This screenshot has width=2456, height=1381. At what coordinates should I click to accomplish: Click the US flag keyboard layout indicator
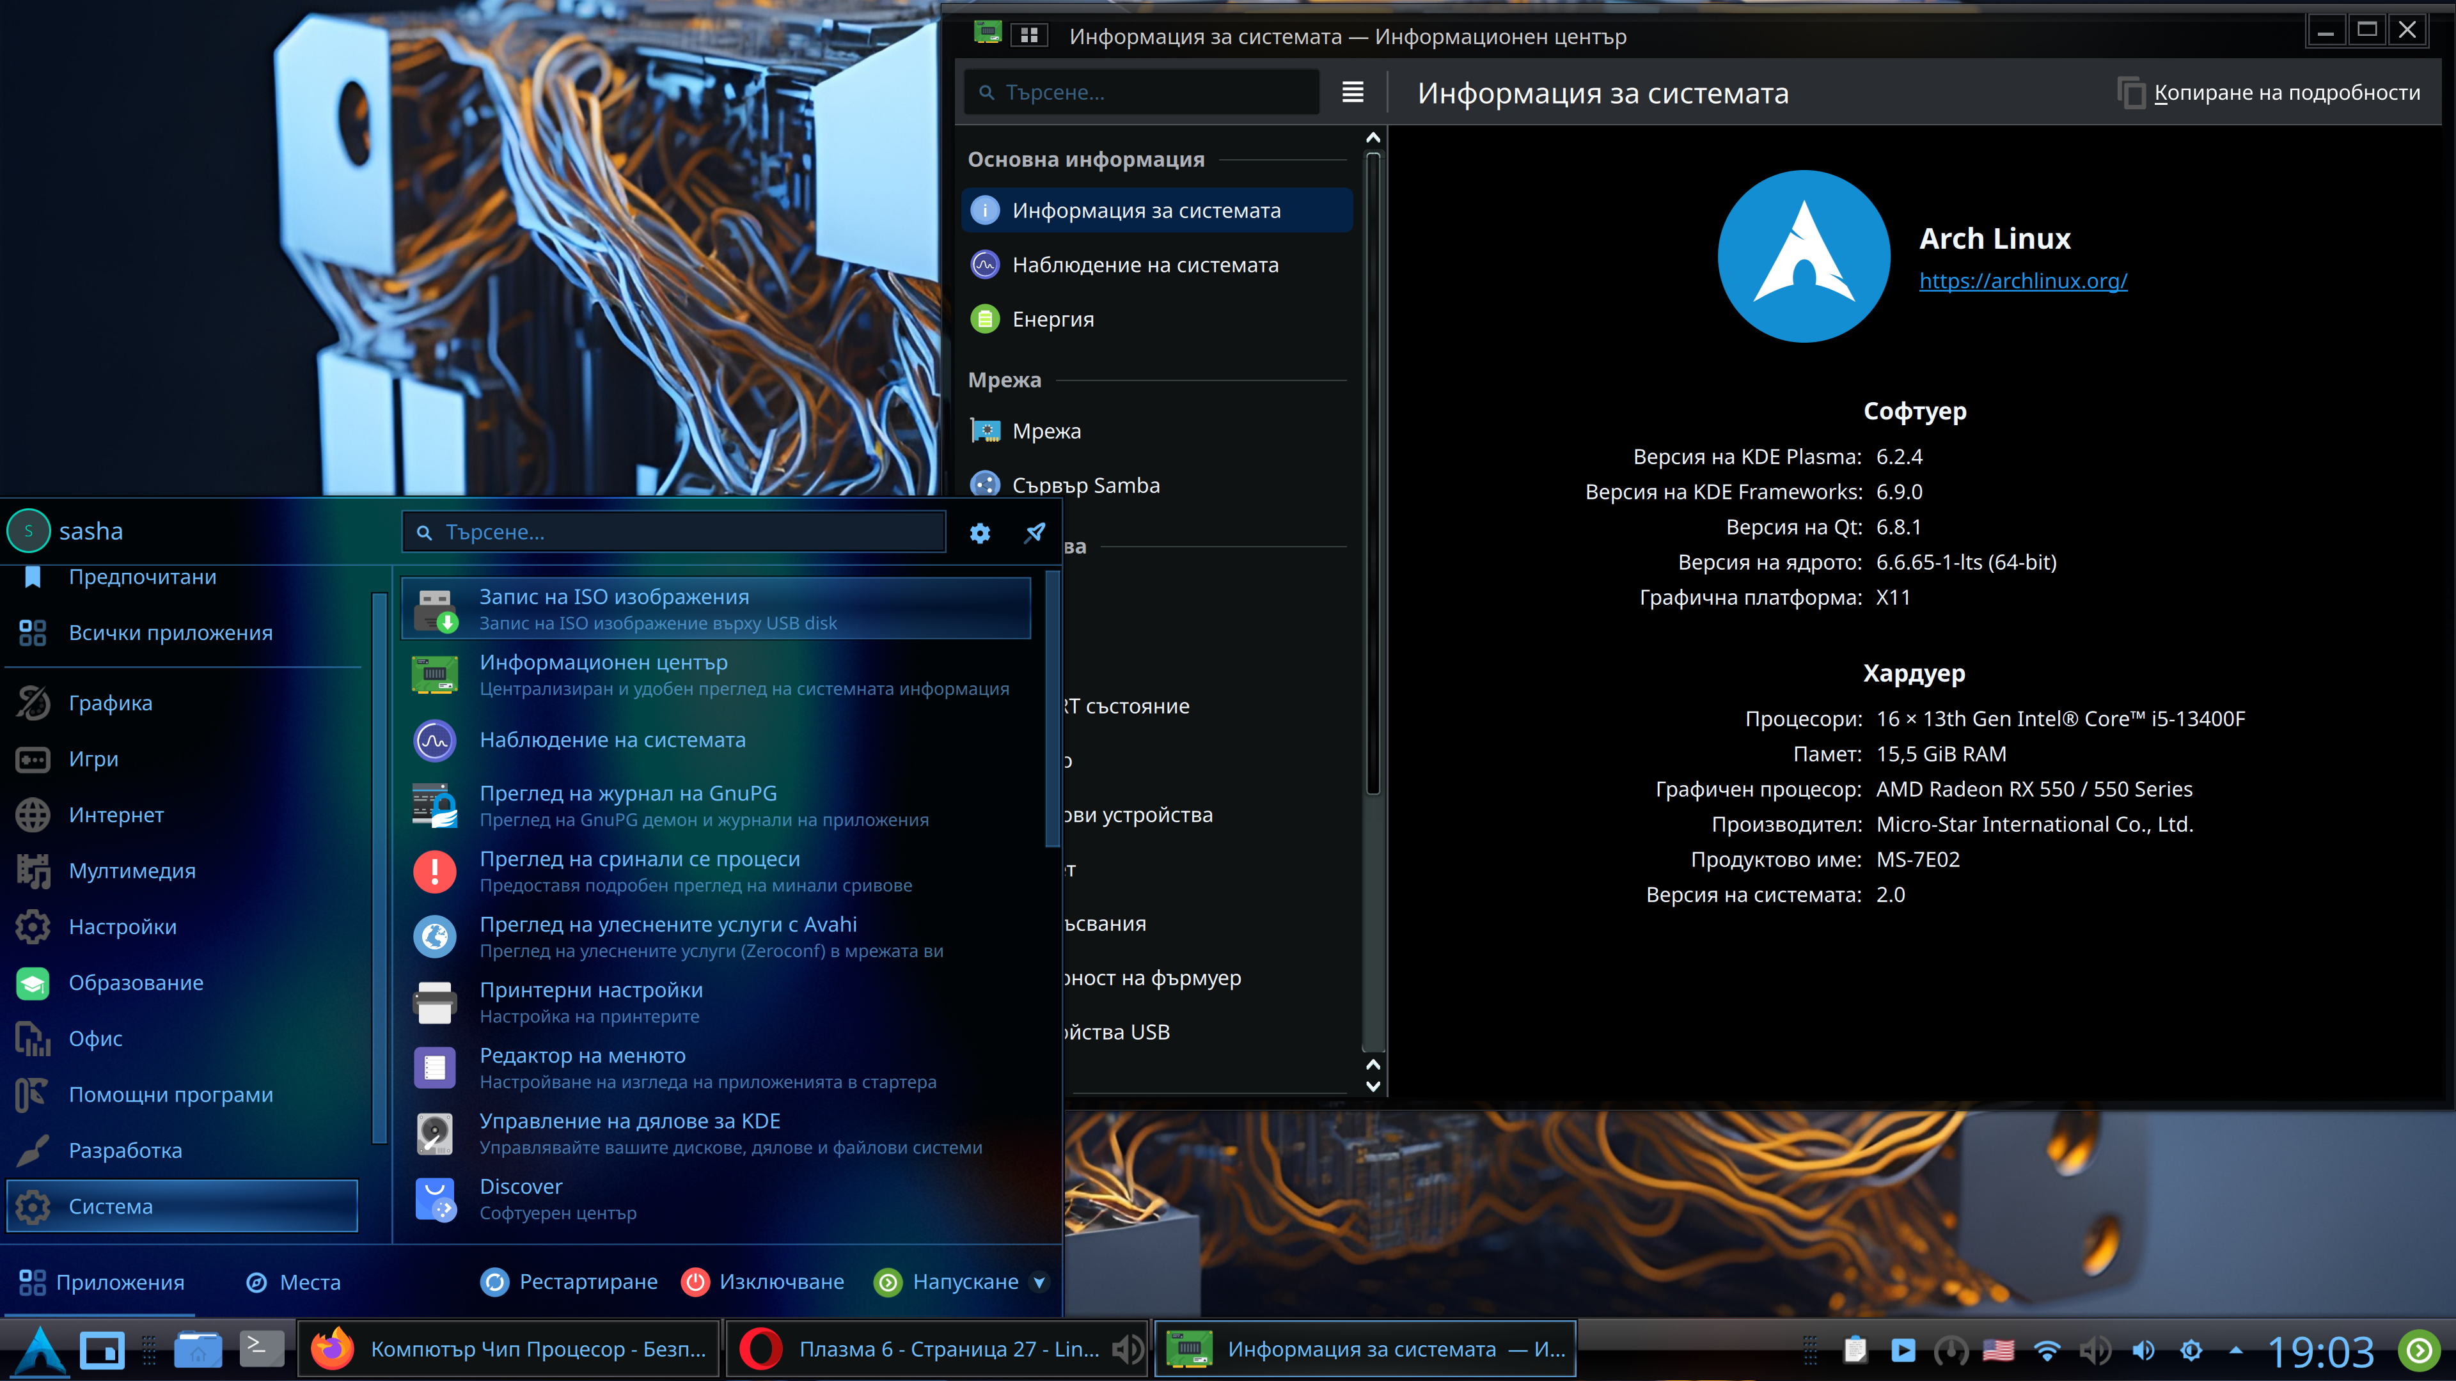pyautogui.click(x=1998, y=1350)
